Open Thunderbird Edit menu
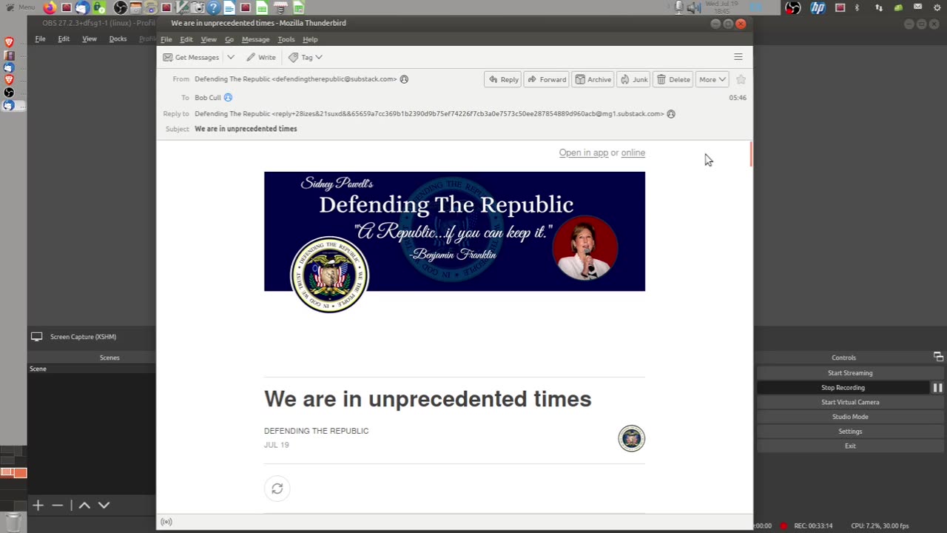Screen dimensions: 947x533 [x=186, y=39]
